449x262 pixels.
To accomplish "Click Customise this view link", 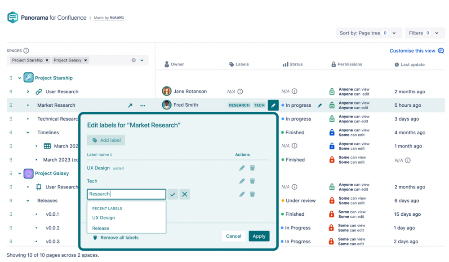I will 416,51.
